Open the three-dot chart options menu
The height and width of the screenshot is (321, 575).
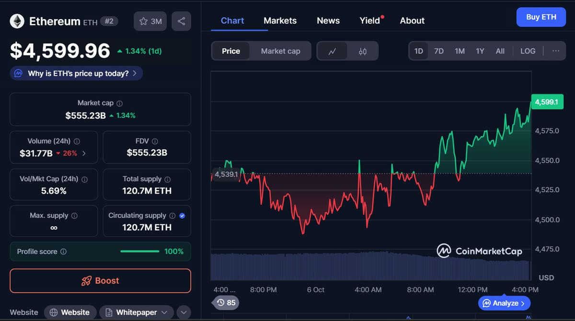click(555, 51)
